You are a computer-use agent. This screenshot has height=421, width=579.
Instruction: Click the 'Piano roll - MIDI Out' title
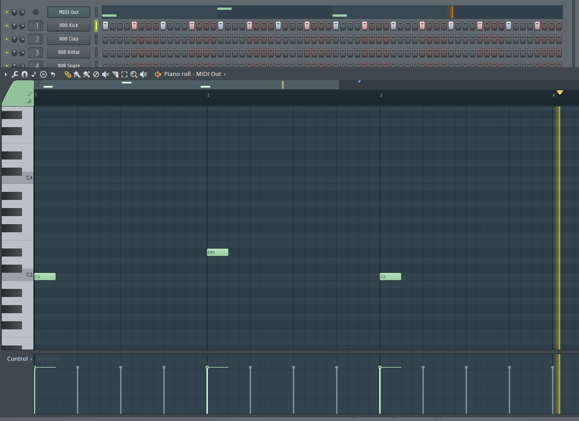(193, 74)
